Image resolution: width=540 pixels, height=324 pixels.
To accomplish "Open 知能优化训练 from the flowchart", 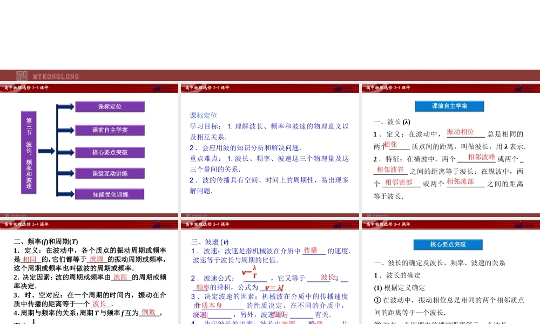I will (x=111, y=194).
